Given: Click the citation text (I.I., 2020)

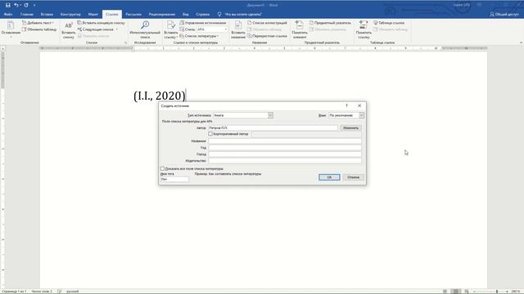Looking at the screenshot, I should tap(160, 96).
